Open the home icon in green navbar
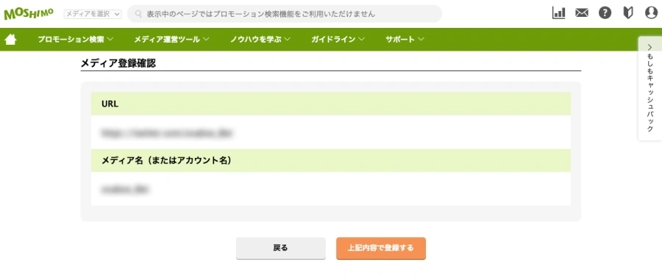This screenshot has width=662, height=279. pyautogui.click(x=10, y=40)
